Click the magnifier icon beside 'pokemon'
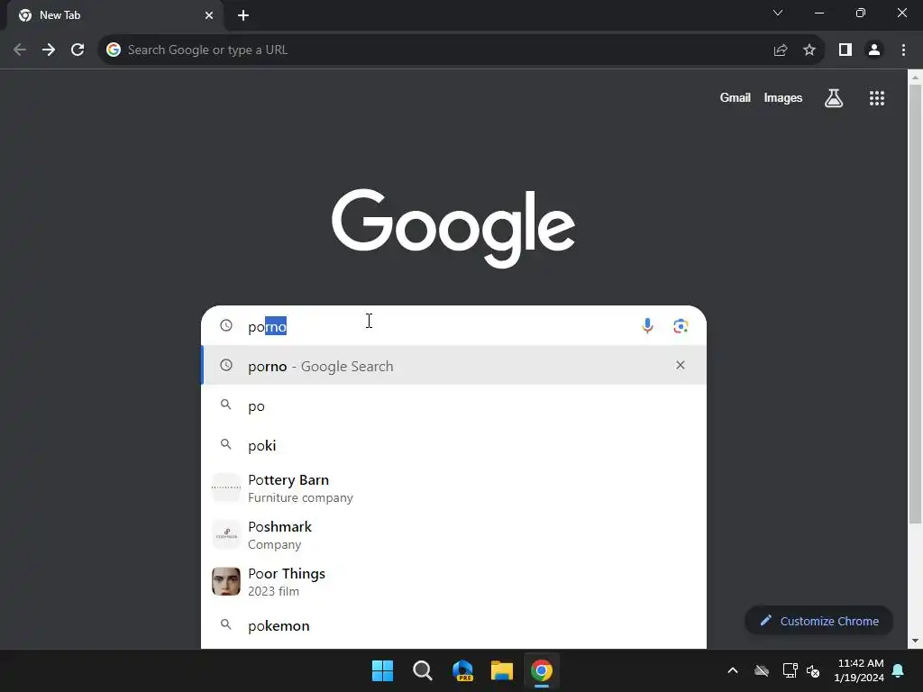This screenshot has width=923, height=692. (x=225, y=624)
